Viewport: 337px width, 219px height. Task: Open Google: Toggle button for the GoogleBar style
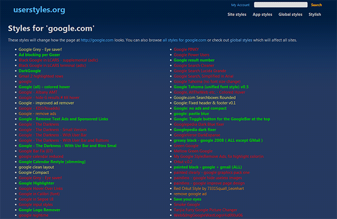coord(222,119)
